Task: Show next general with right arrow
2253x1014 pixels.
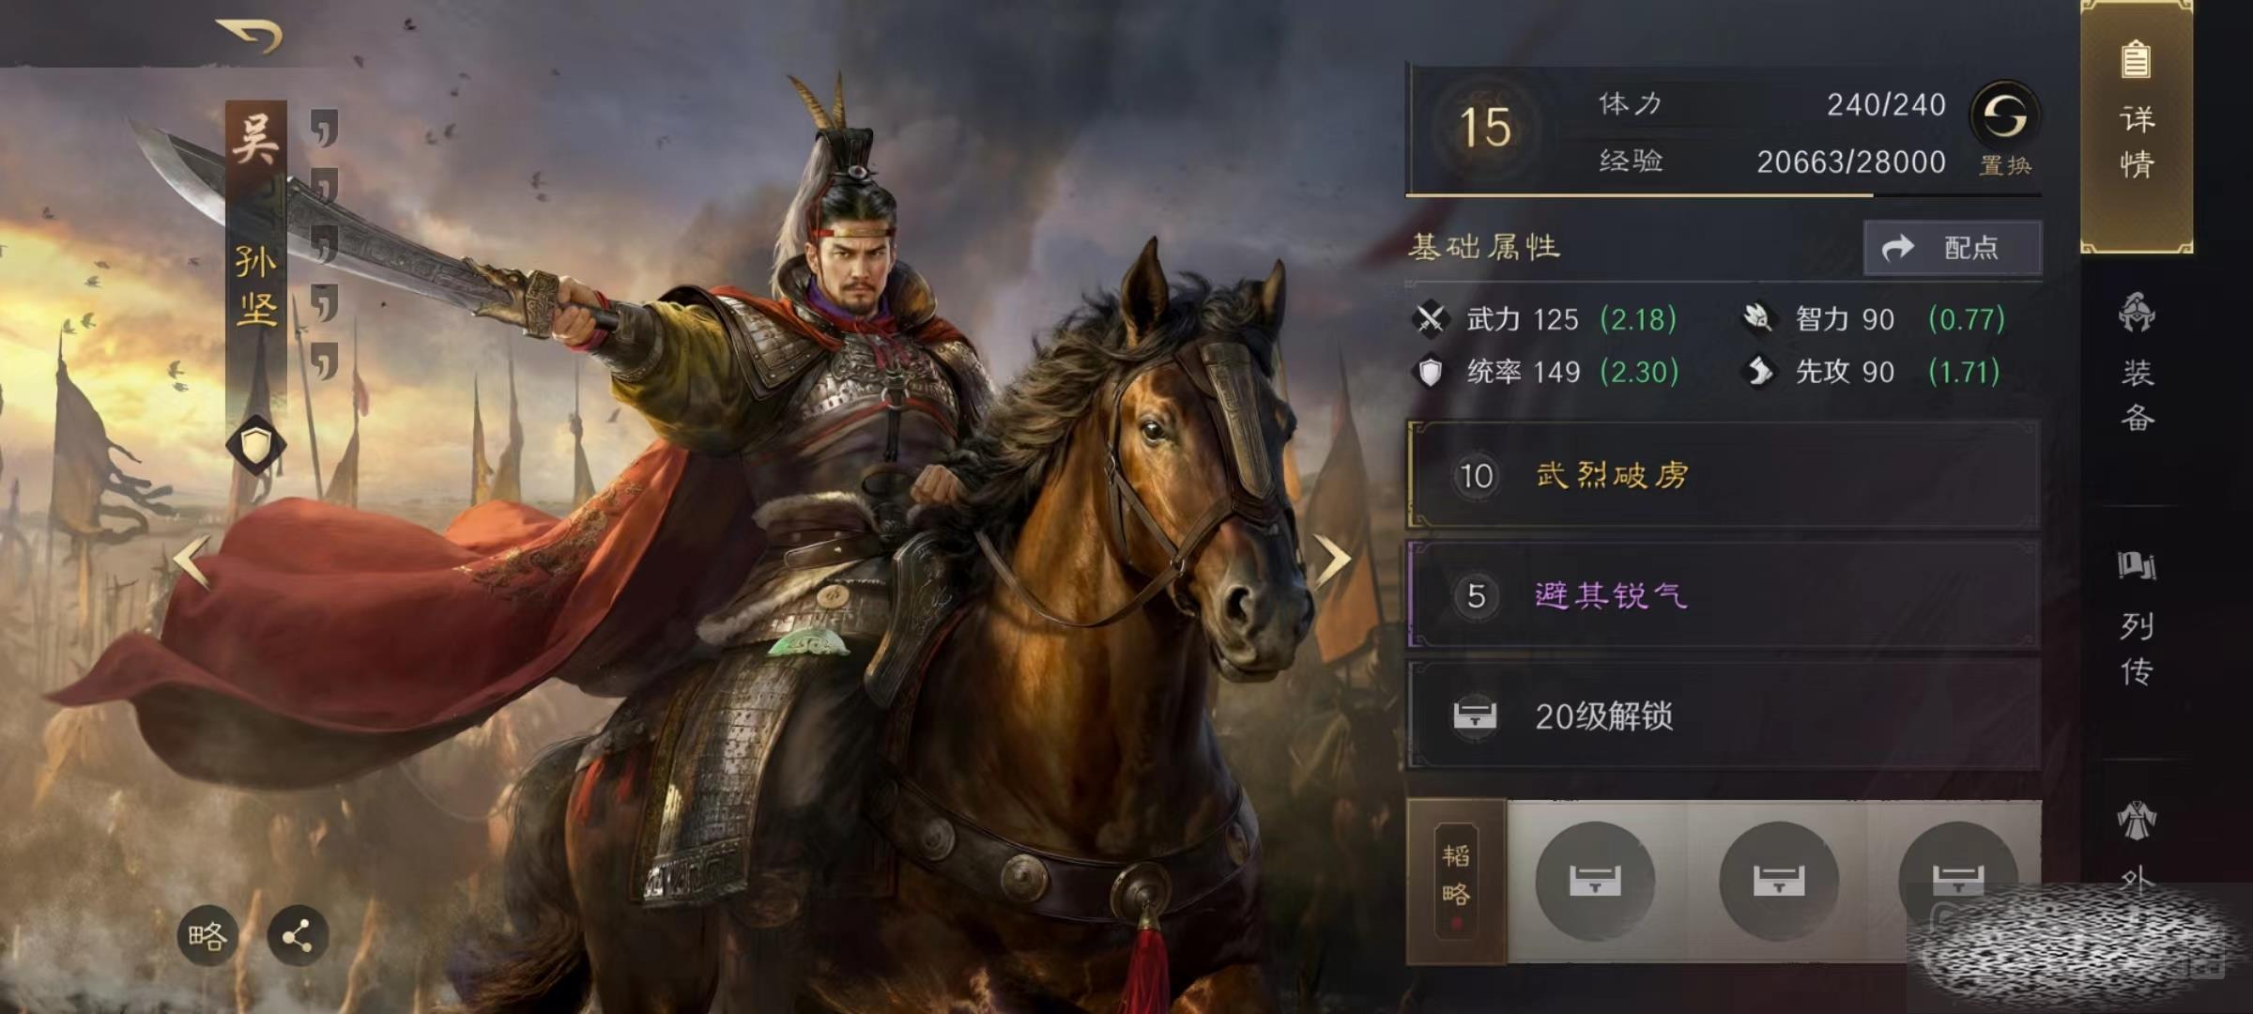Action: pyautogui.click(x=1333, y=561)
